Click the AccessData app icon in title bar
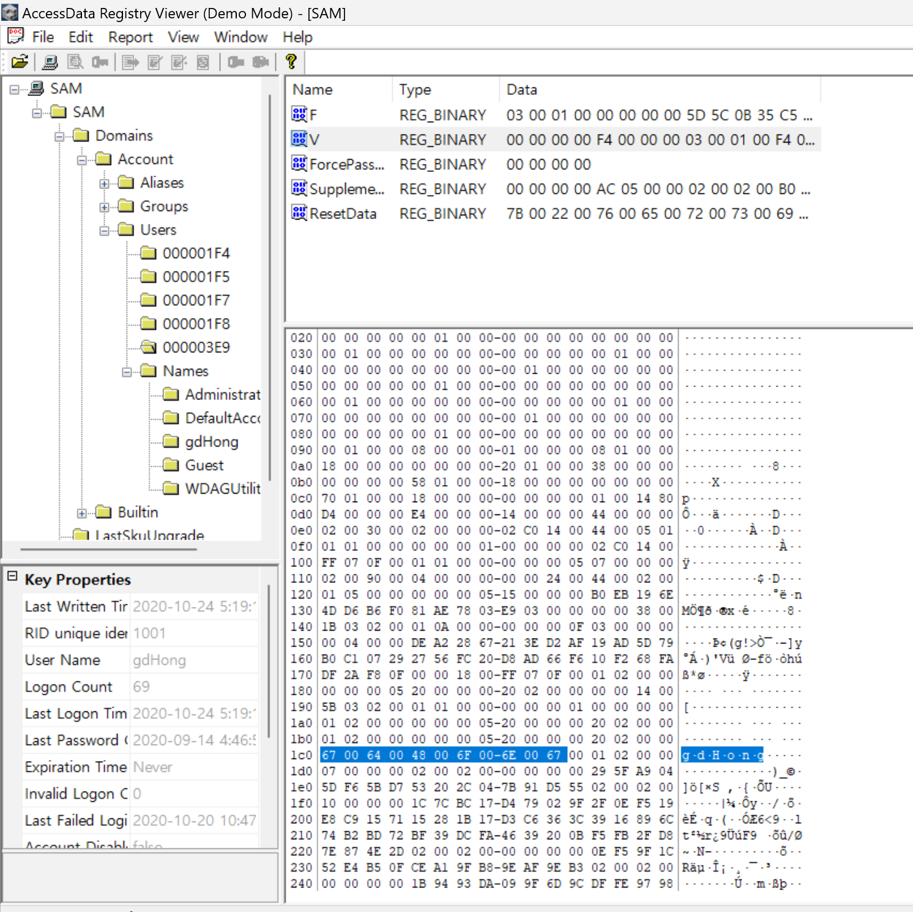 [x=10, y=12]
